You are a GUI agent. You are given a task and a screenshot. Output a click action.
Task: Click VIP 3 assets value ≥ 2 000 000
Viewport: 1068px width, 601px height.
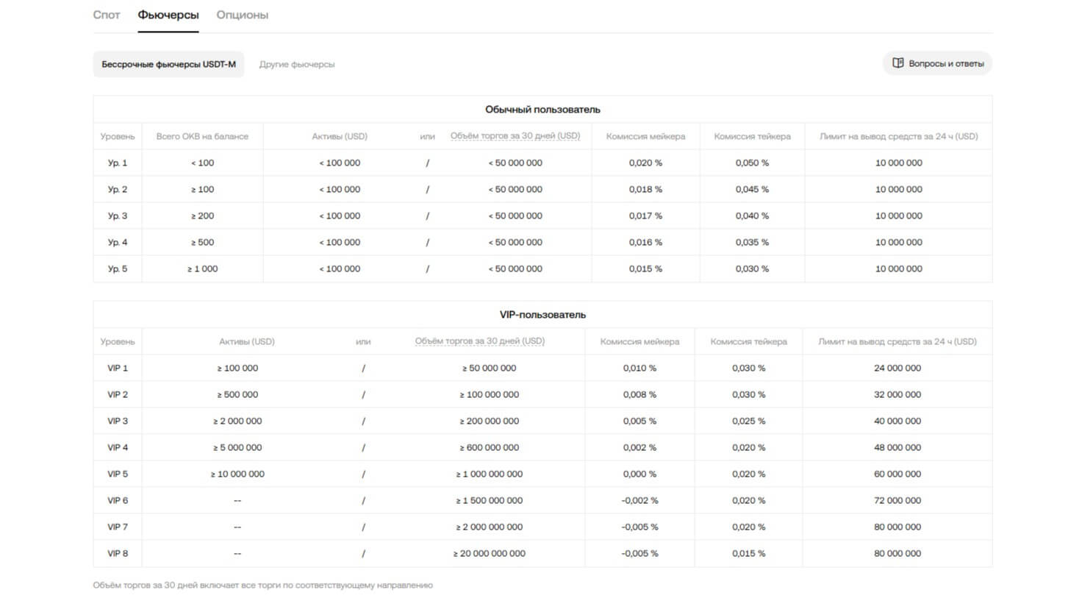pos(237,421)
